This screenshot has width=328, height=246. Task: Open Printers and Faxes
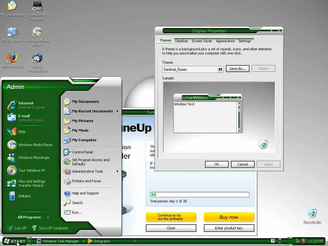click(82, 181)
